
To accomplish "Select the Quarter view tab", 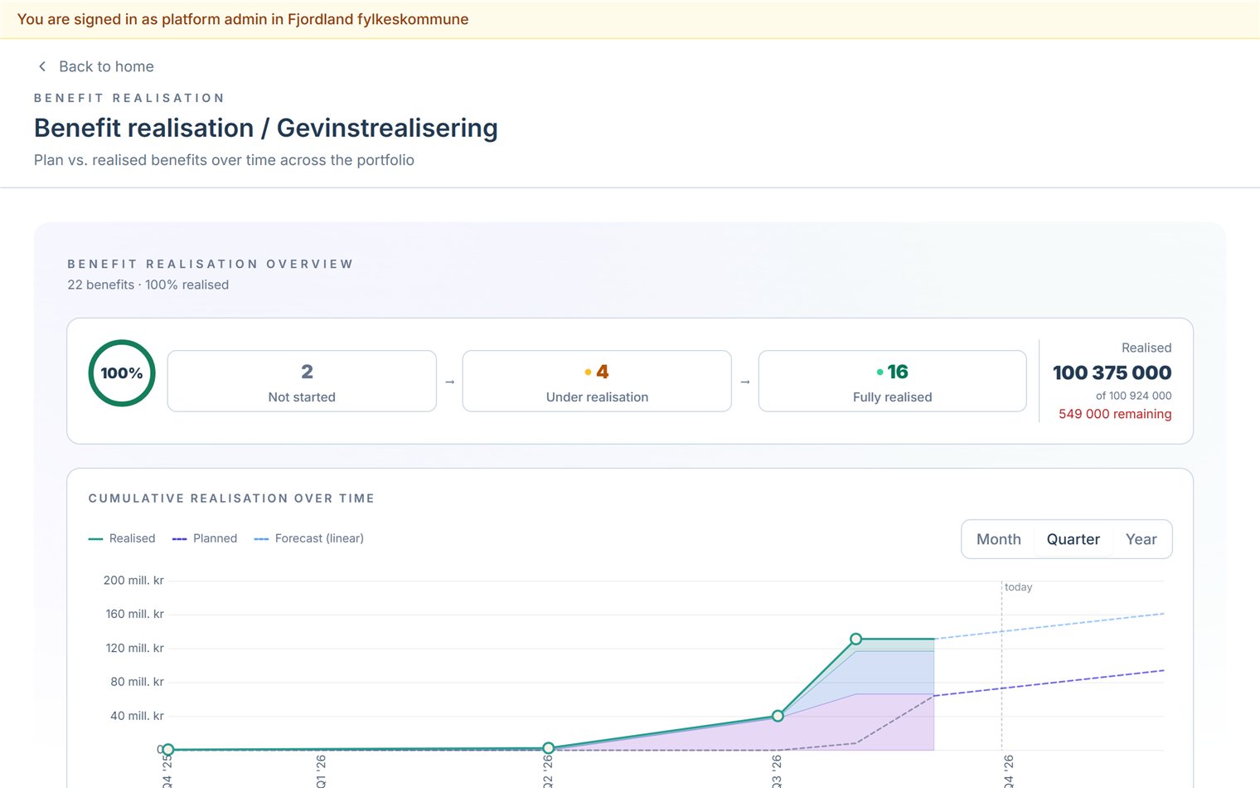I will (x=1073, y=539).
